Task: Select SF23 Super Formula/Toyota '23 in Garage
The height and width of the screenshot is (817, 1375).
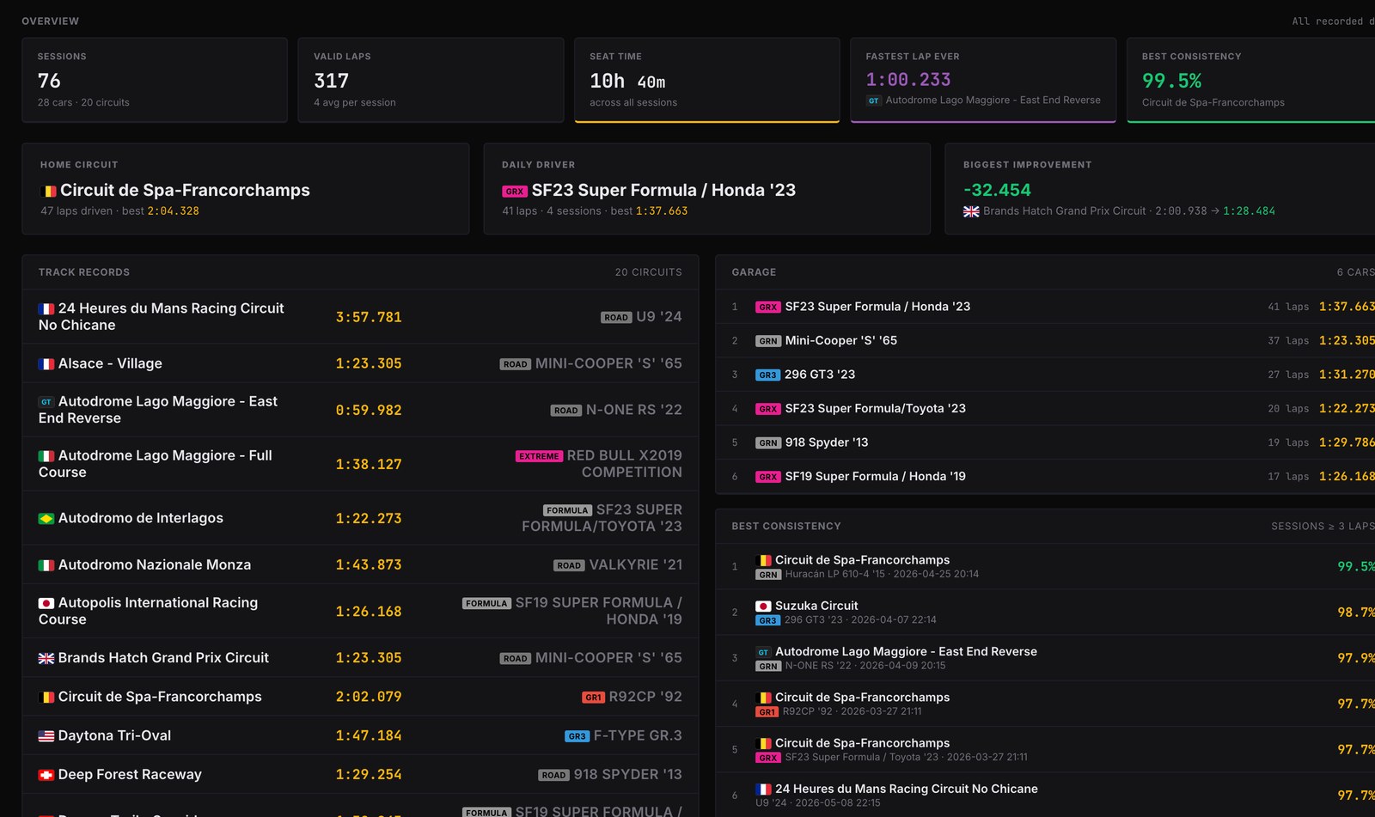Action: tap(875, 409)
